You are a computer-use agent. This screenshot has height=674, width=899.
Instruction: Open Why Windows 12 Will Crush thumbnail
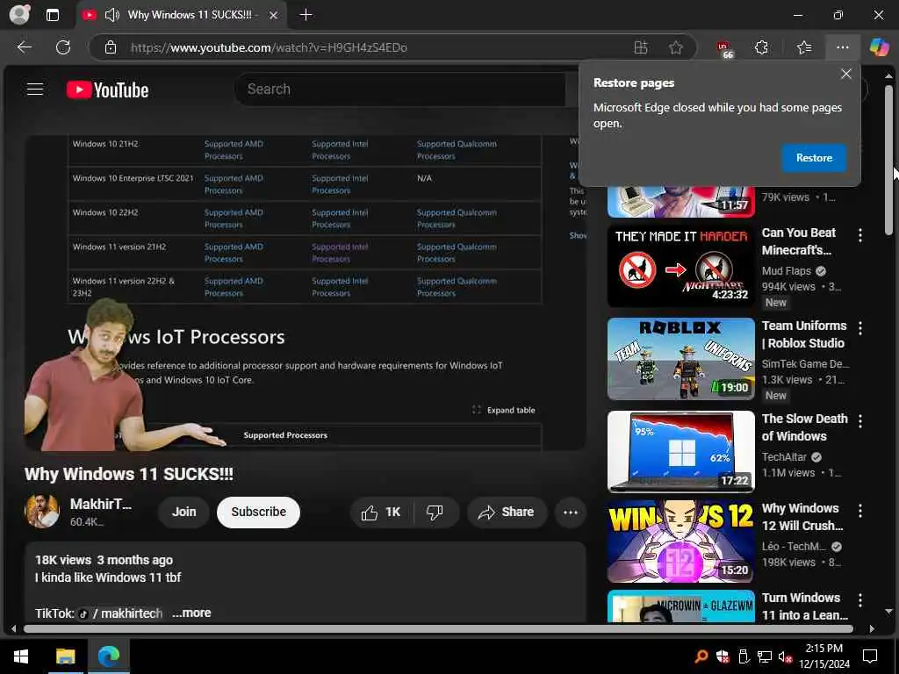pyautogui.click(x=680, y=541)
